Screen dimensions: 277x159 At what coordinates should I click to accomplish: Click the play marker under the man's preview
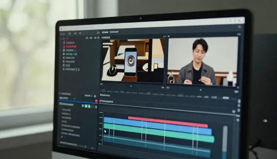pos(200,90)
